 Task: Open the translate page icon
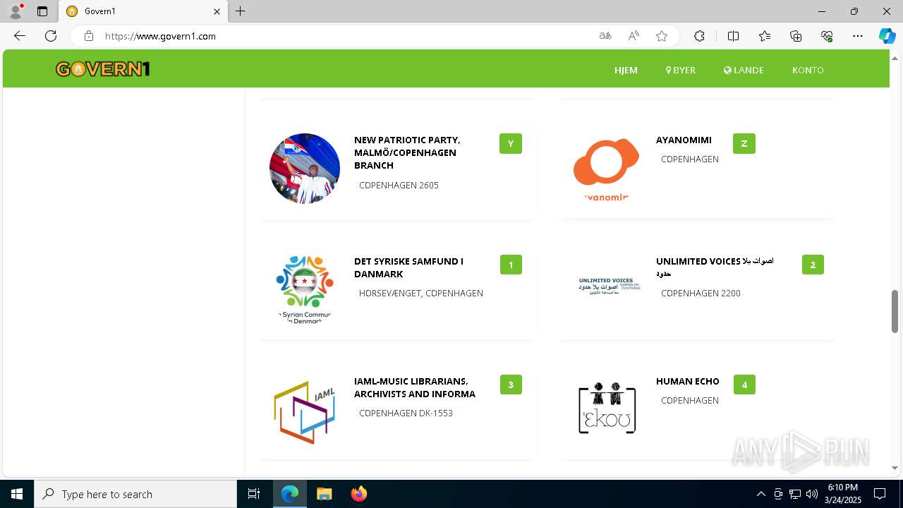[605, 36]
